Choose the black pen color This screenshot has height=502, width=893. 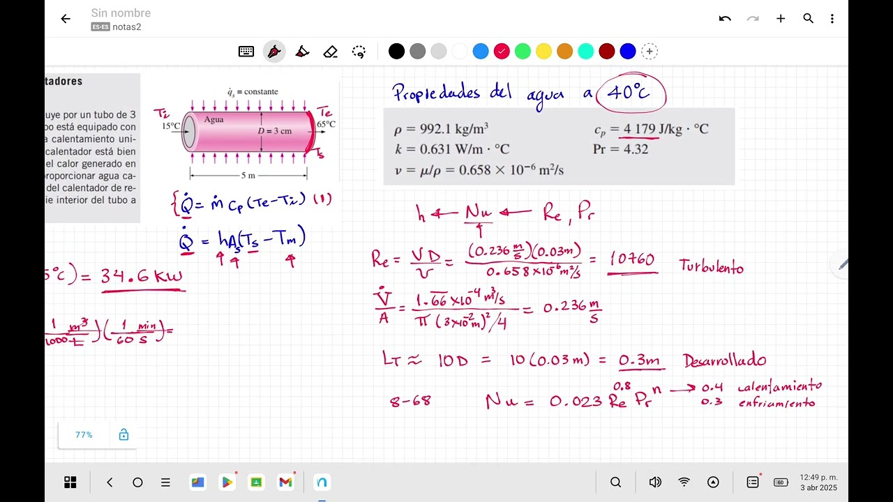click(x=396, y=51)
